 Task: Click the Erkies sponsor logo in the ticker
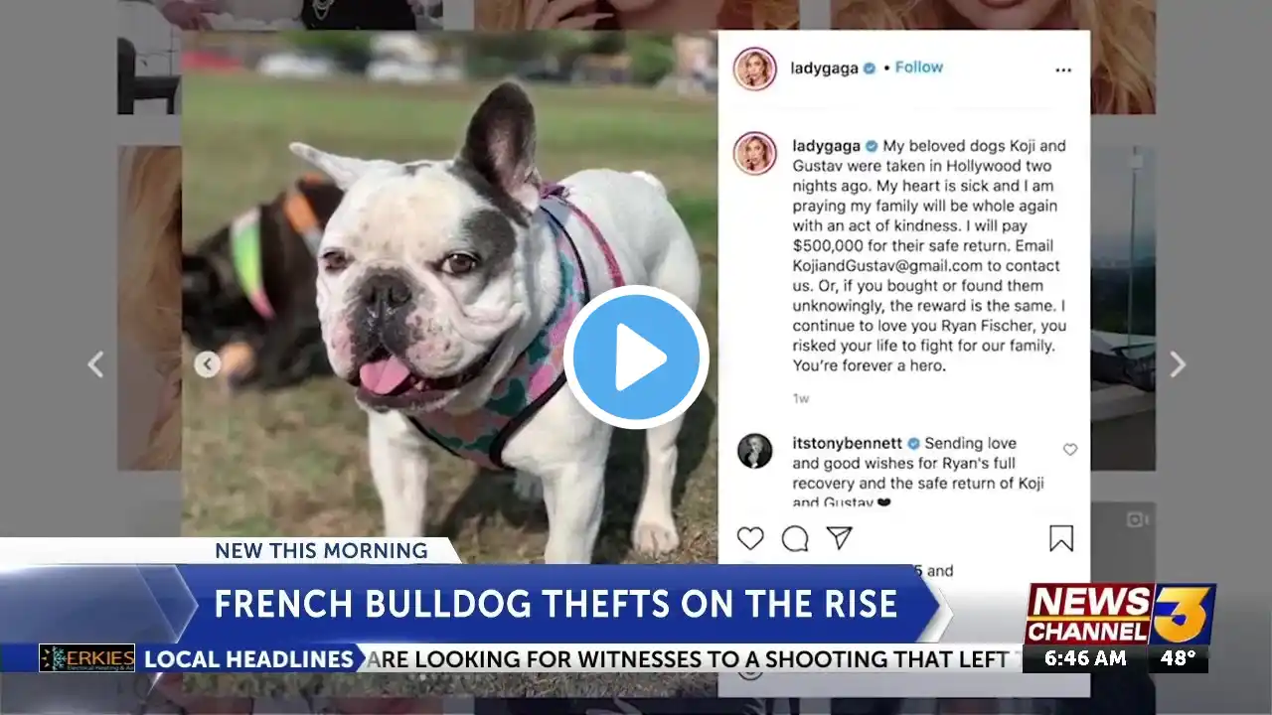coord(86,657)
